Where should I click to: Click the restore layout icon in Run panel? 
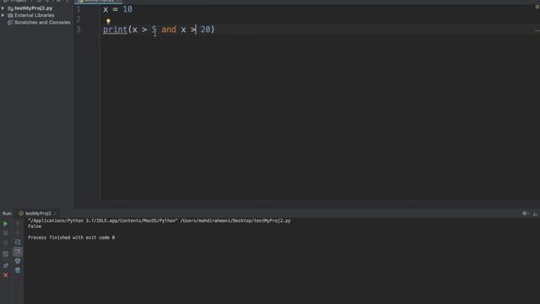point(5,254)
